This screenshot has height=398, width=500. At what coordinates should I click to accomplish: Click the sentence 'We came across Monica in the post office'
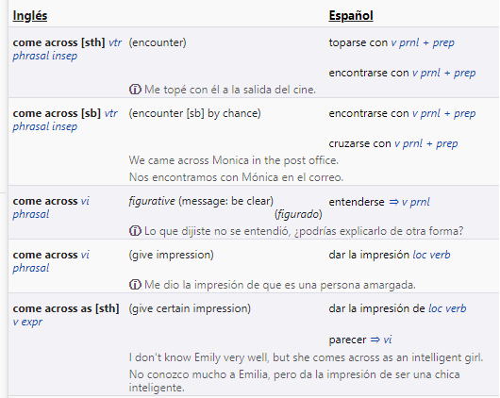(233, 160)
